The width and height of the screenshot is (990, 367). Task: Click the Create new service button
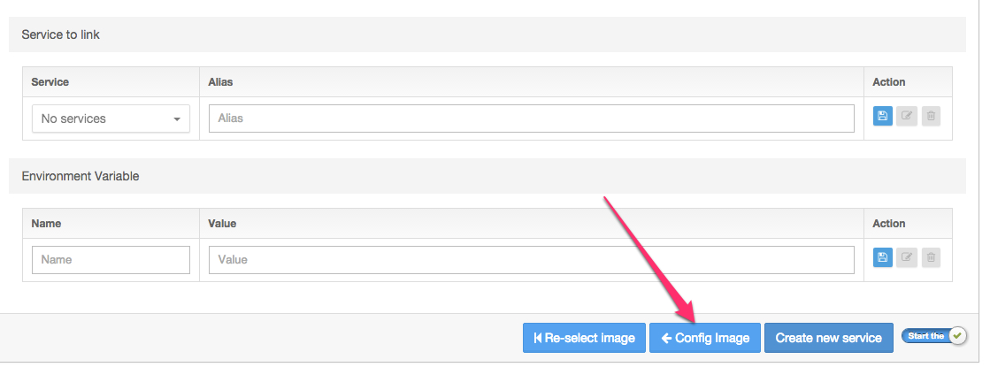point(828,338)
